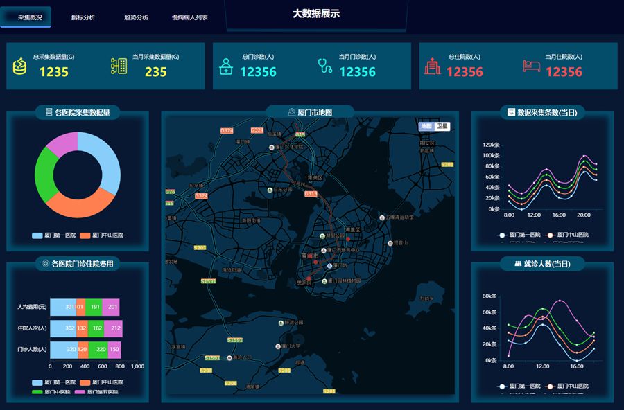Screen dimensions: 624x410
Task: Select the 采集概况 tab
Action: coord(28,17)
